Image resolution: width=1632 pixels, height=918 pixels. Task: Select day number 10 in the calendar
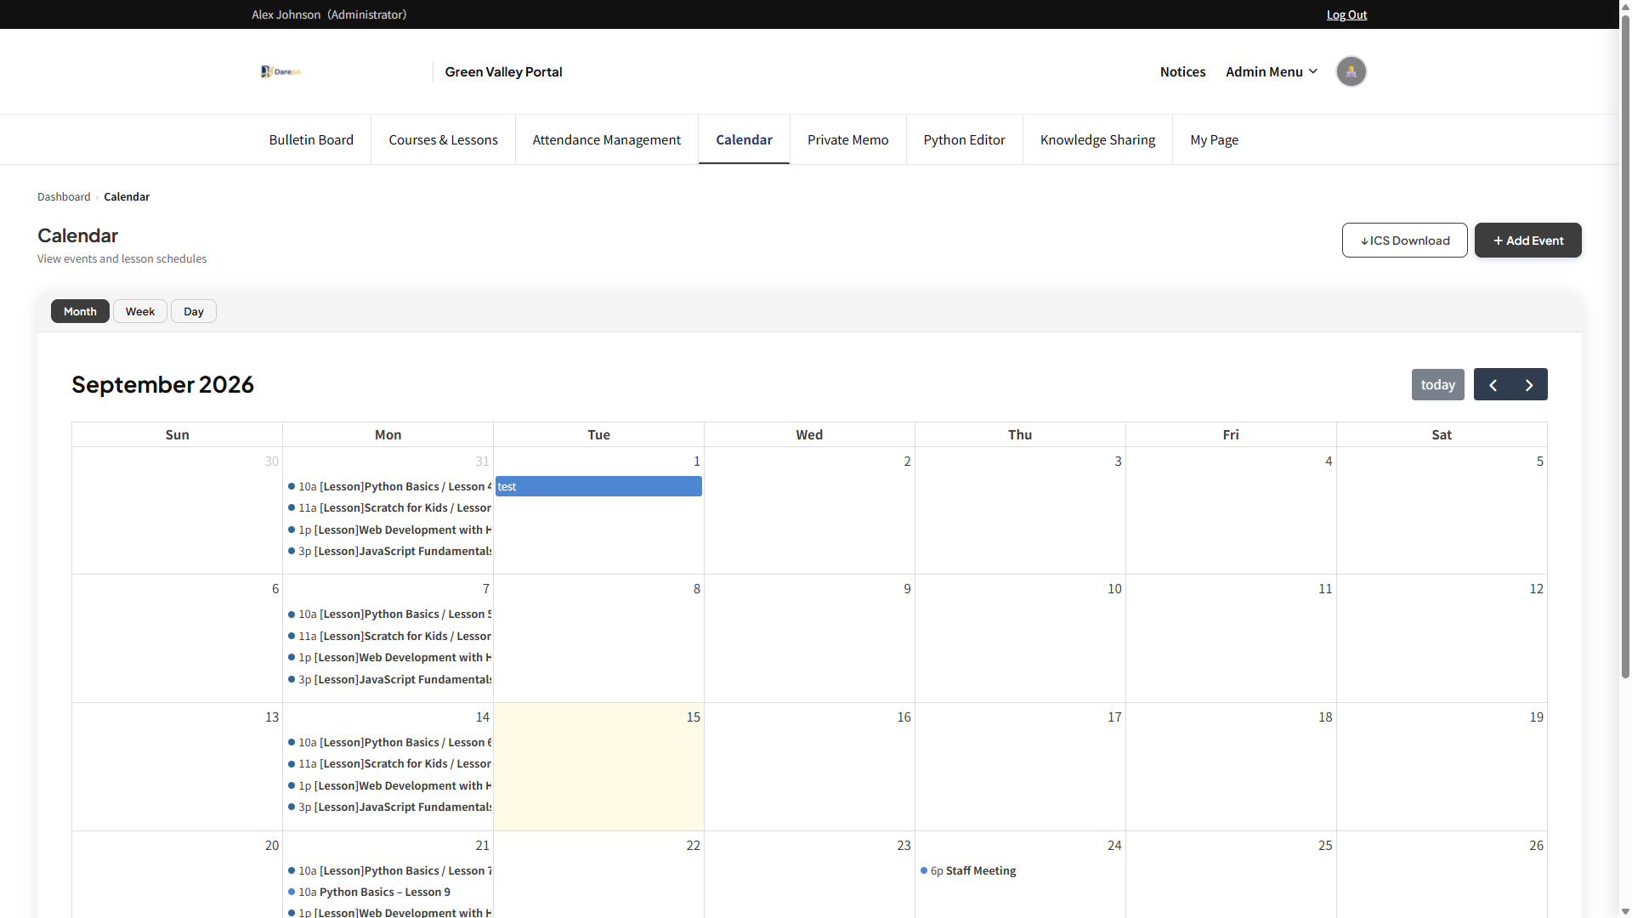pyautogui.click(x=1114, y=588)
